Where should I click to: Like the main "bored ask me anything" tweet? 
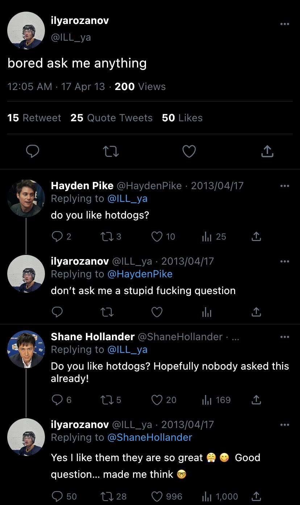pos(189,151)
